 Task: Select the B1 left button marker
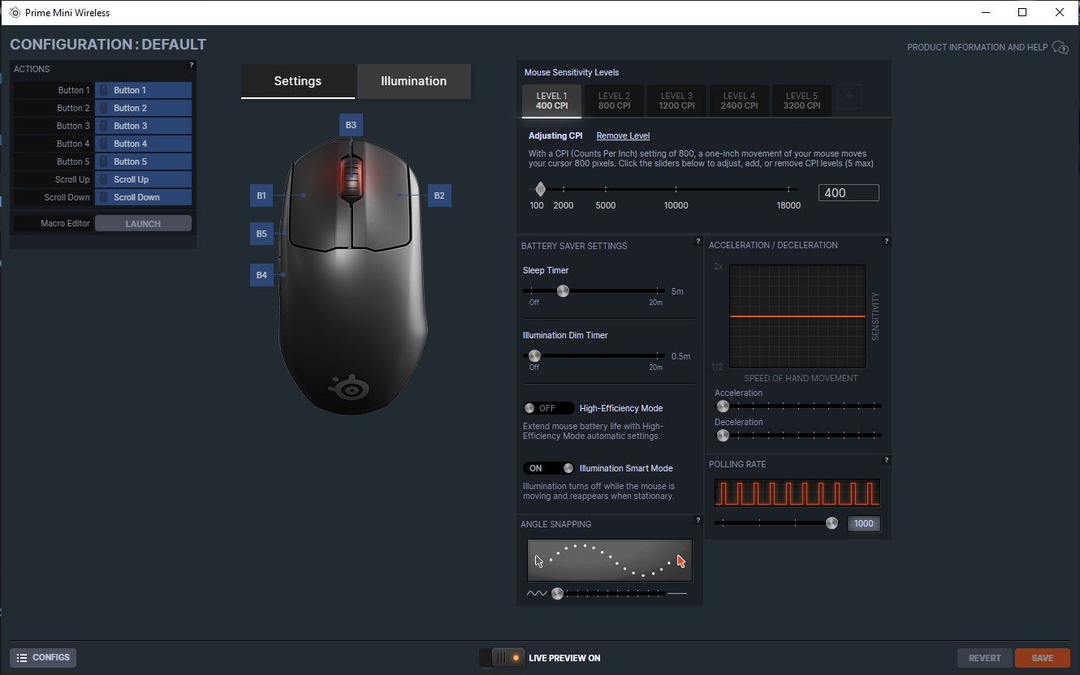(261, 196)
